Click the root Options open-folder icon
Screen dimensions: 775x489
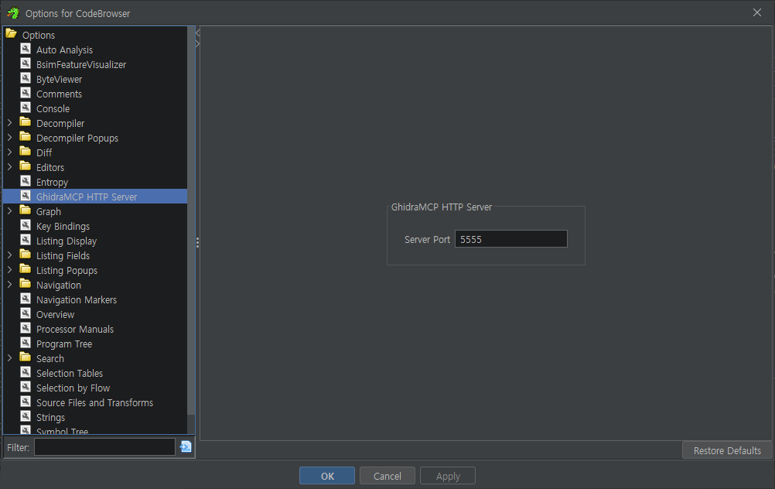[12, 33]
